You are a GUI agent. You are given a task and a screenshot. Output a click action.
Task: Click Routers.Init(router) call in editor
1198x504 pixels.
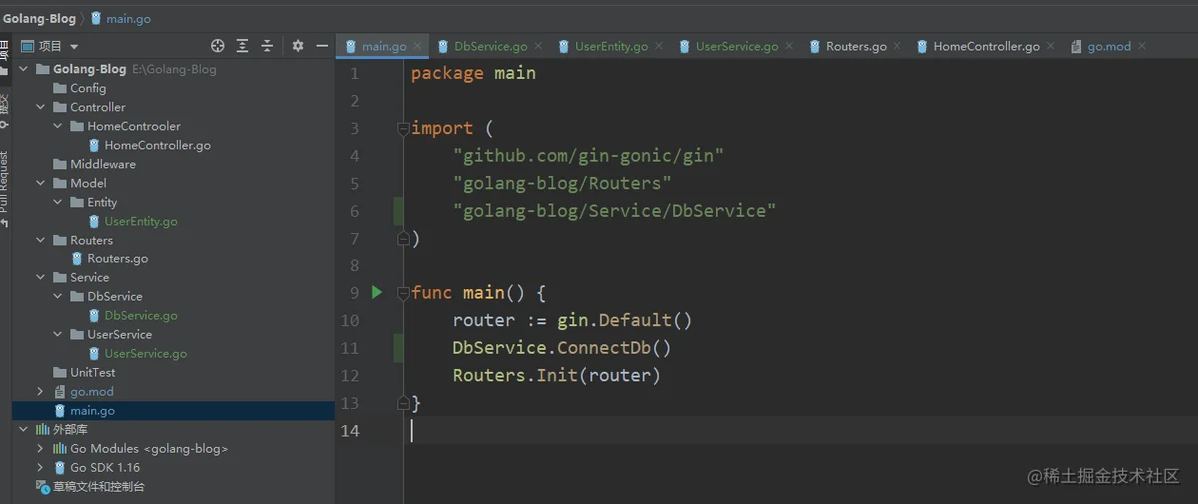[557, 375]
